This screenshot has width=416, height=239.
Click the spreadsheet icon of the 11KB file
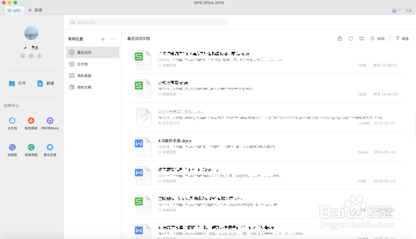tap(144, 89)
